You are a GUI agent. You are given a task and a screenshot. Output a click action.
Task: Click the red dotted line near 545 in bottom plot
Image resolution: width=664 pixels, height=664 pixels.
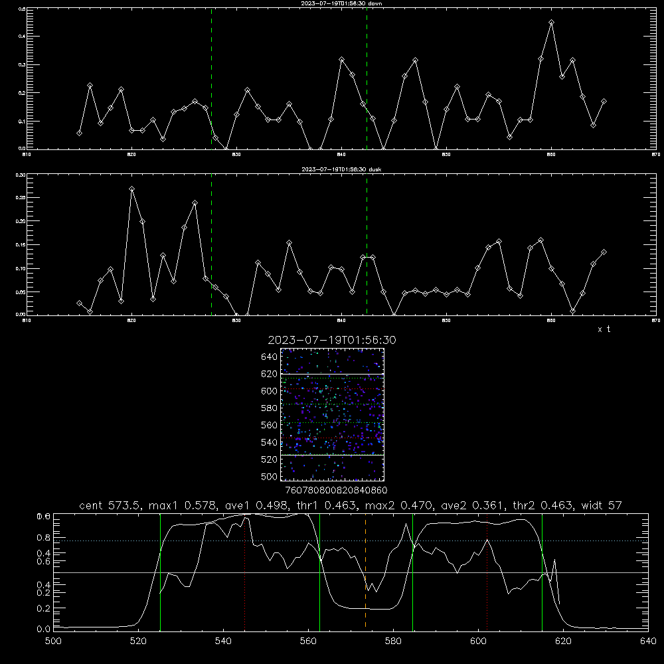coord(245,572)
